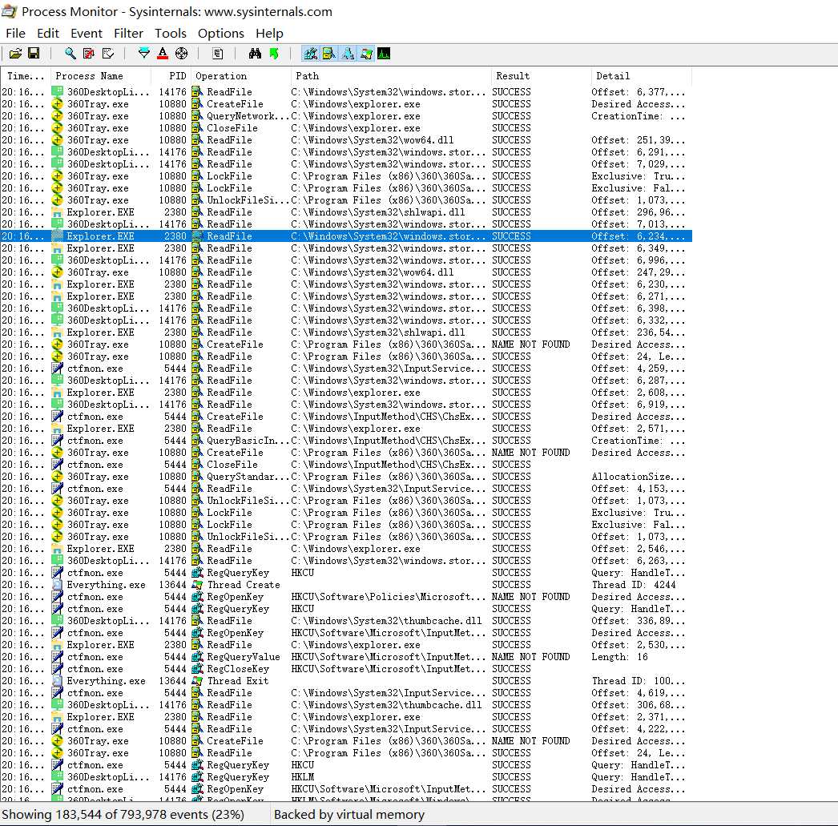Click the 'AllocationSize...' detail cell
The image size is (838, 826).
tap(639, 477)
